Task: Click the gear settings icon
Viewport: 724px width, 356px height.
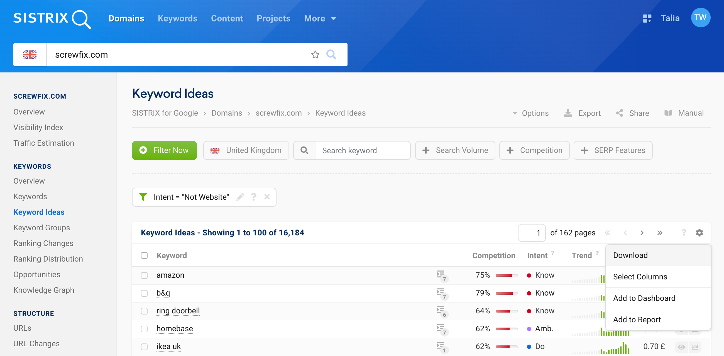Action: [699, 233]
